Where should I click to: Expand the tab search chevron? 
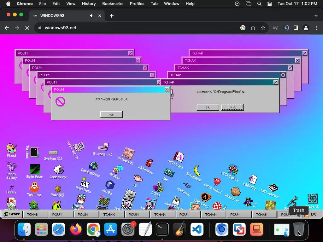pos(316,16)
